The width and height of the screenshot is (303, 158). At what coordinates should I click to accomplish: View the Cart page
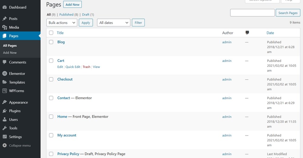click(96, 67)
